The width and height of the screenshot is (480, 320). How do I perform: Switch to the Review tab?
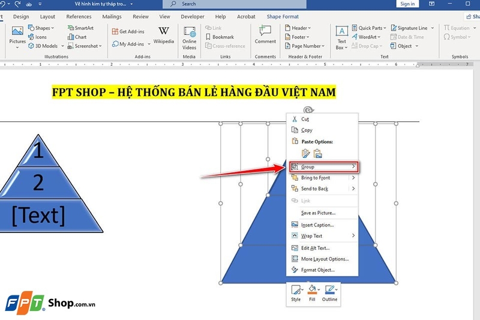point(140,17)
